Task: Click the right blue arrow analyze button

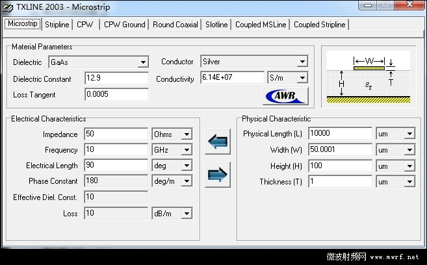Action: [218, 175]
